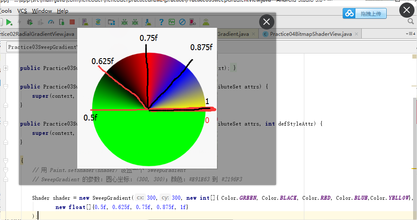Stop the app with the red square
417x220 pixels.
[72, 22]
